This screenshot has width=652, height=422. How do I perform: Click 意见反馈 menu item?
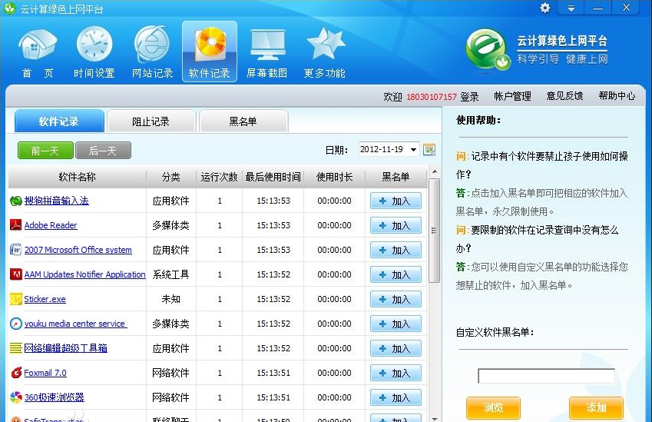(564, 96)
